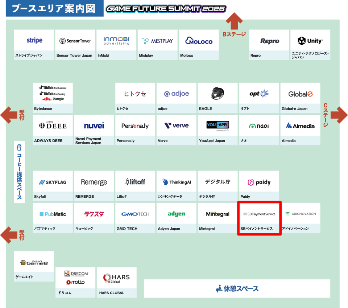Viewport: 348px width, 308px height.
Task: Click the GAME FUTURE SUMMIT 2026 logo
Action: tap(166, 9)
